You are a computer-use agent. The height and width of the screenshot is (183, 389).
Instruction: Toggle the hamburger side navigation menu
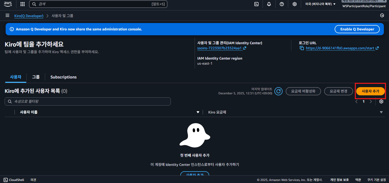tap(7, 16)
